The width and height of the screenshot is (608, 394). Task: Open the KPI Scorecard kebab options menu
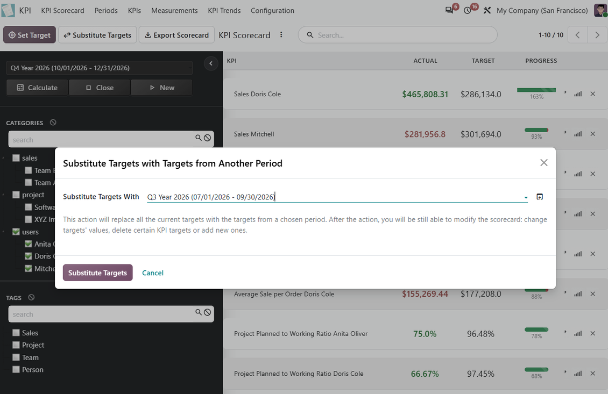(281, 35)
